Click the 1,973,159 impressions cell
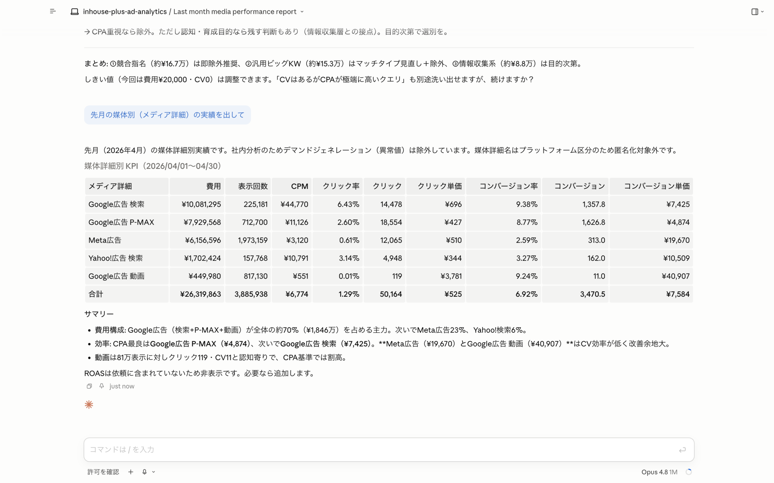The height and width of the screenshot is (483, 774). point(248,240)
